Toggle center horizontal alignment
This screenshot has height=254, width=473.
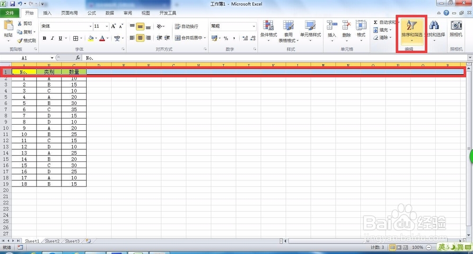pyautogui.click(x=140, y=38)
